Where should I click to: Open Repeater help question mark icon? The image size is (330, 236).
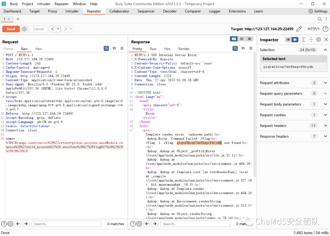tap(325, 29)
